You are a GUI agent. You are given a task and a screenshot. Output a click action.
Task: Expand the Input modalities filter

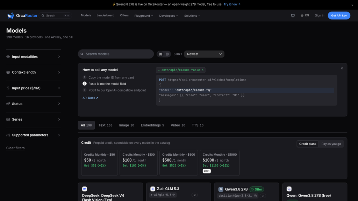34,57
